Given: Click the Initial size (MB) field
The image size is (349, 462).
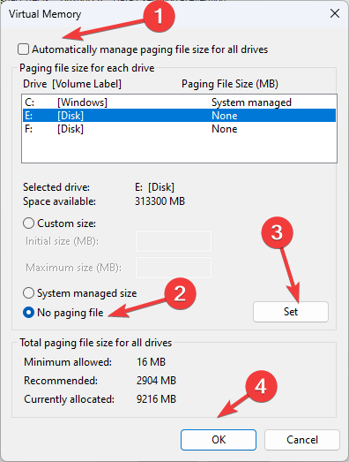Looking at the screenshot, I should (174, 241).
